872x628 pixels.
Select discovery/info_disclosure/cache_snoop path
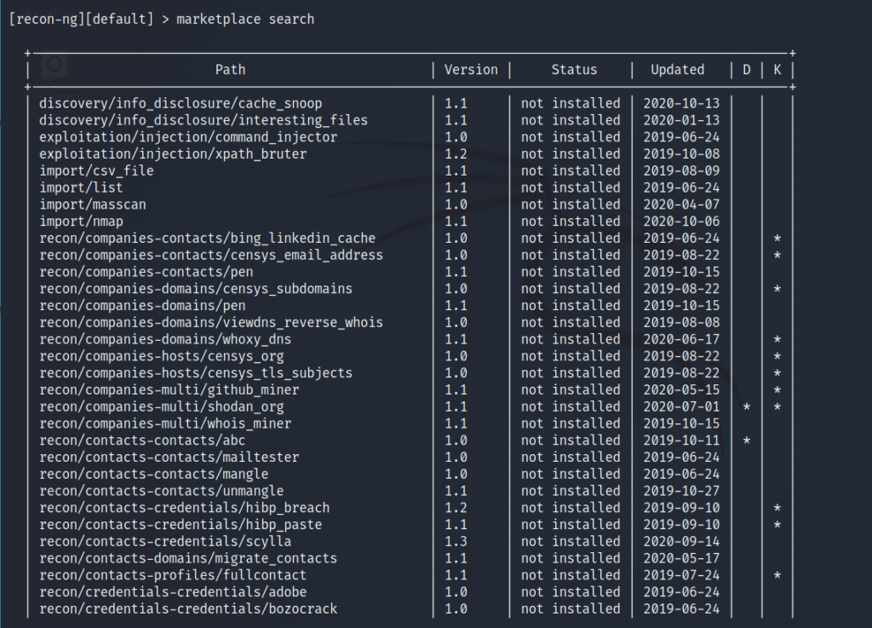tap(181, 103)
